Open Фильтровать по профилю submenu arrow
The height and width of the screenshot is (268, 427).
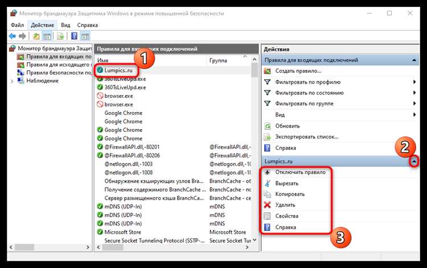point(414,82)
